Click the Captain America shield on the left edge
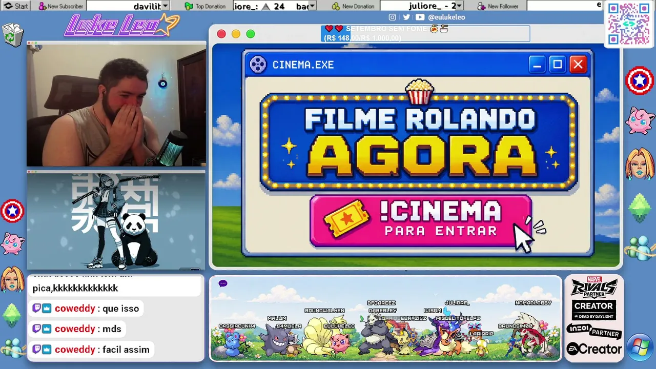The height and width of the screenshot is (369, 656). 12,211
